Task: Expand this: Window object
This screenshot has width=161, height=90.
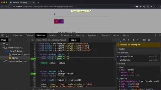Action: point(120,70)
